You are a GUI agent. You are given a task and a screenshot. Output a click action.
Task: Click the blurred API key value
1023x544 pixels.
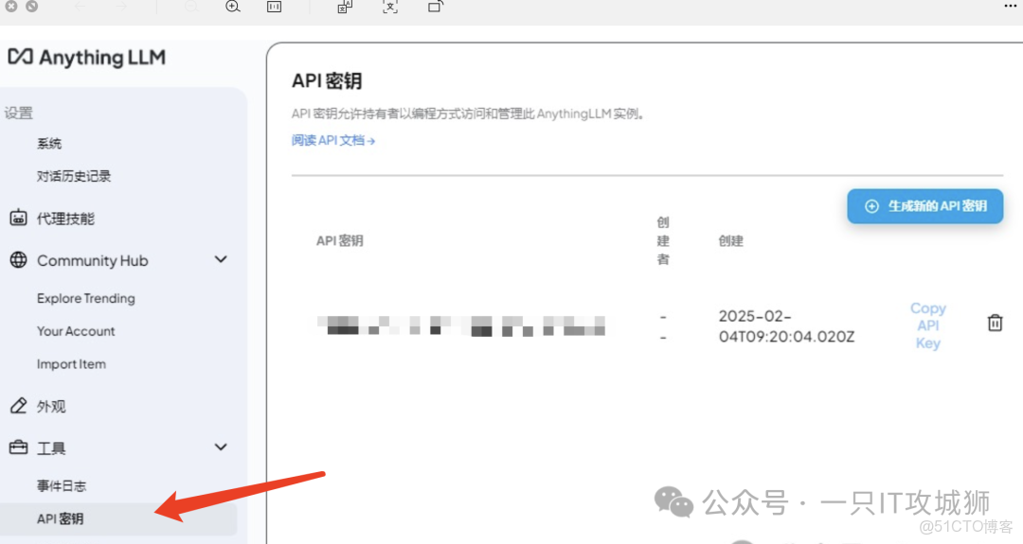coord(461,325)
